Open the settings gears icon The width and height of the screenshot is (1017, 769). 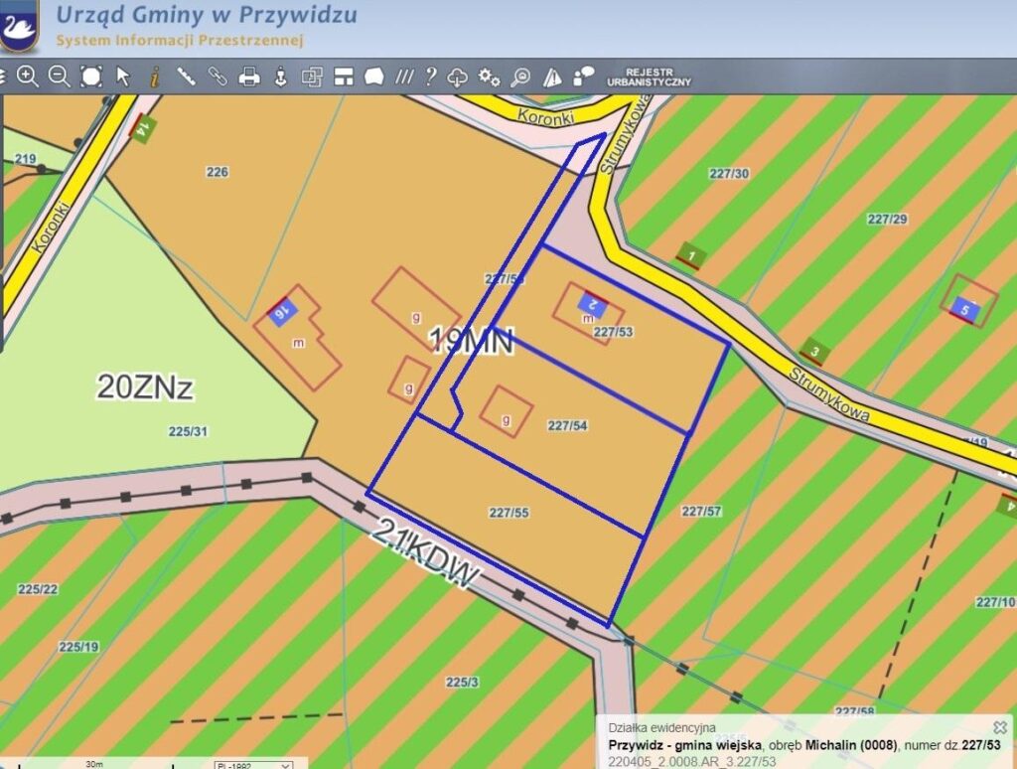pos(489,77)
